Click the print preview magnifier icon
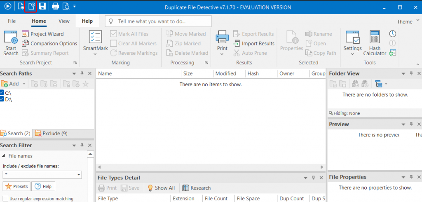The image size is (422, 202). [66, 6]
